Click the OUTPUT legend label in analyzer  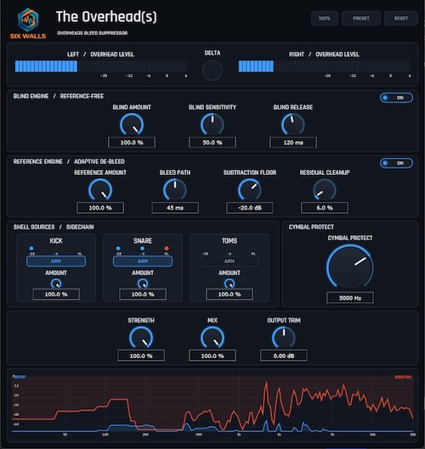click(x=20, y=377)
